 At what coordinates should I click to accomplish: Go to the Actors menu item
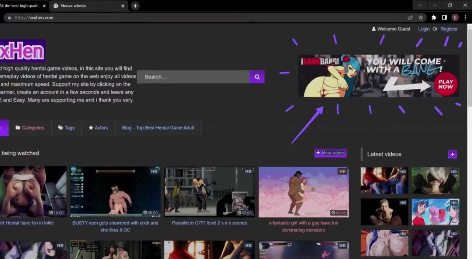pyautogui.click(x=98, y=128)
